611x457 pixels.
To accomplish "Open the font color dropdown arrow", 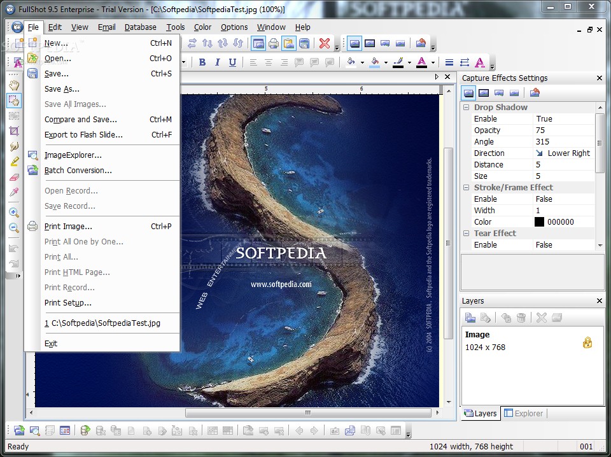I will (433, 62).
